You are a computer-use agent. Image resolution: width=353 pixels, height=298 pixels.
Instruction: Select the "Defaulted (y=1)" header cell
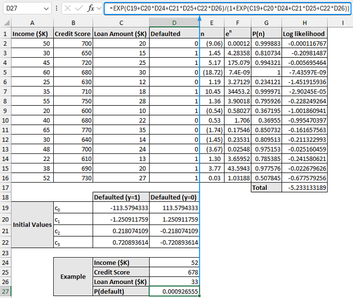pos(120,197)
